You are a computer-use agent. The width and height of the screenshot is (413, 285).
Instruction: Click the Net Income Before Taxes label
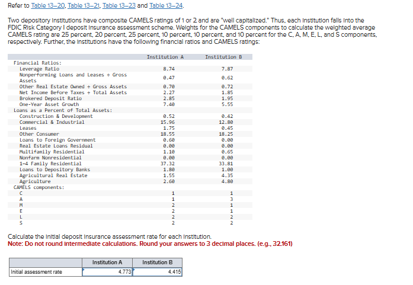73,92
